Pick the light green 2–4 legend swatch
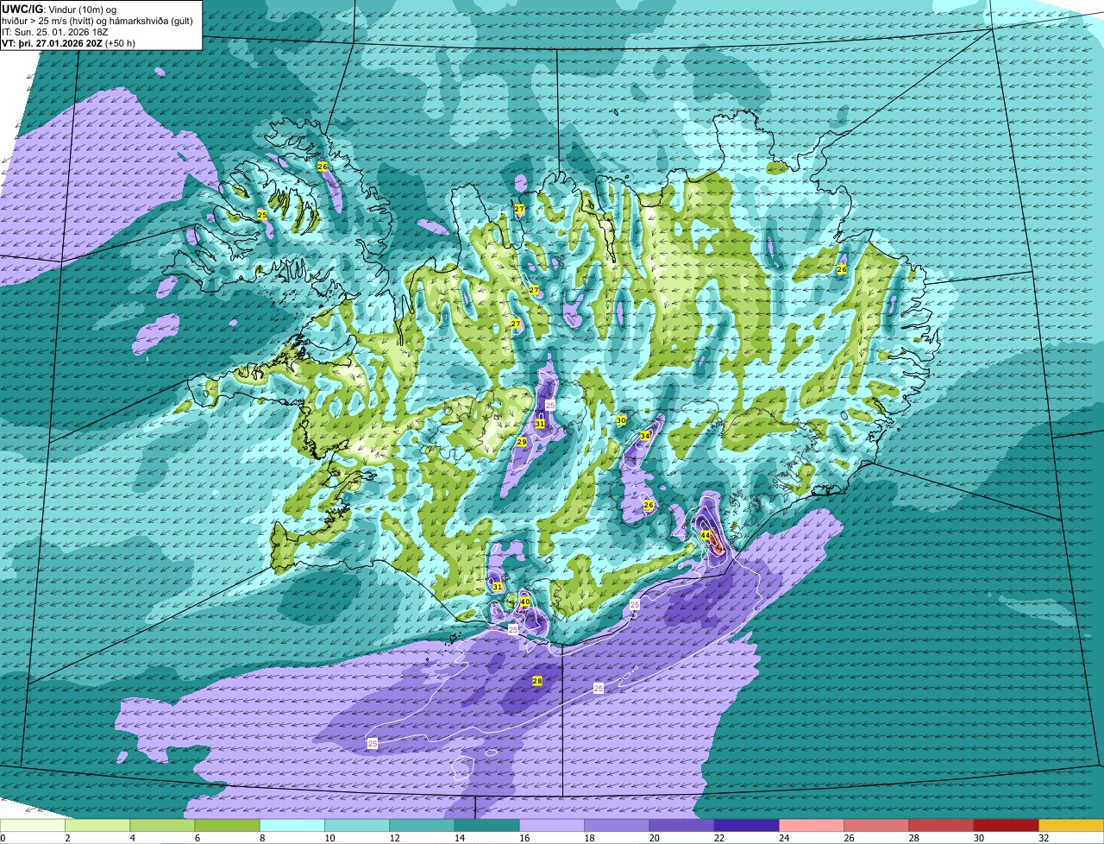This screenshot has width=1104, height=844. coord(97,826)
